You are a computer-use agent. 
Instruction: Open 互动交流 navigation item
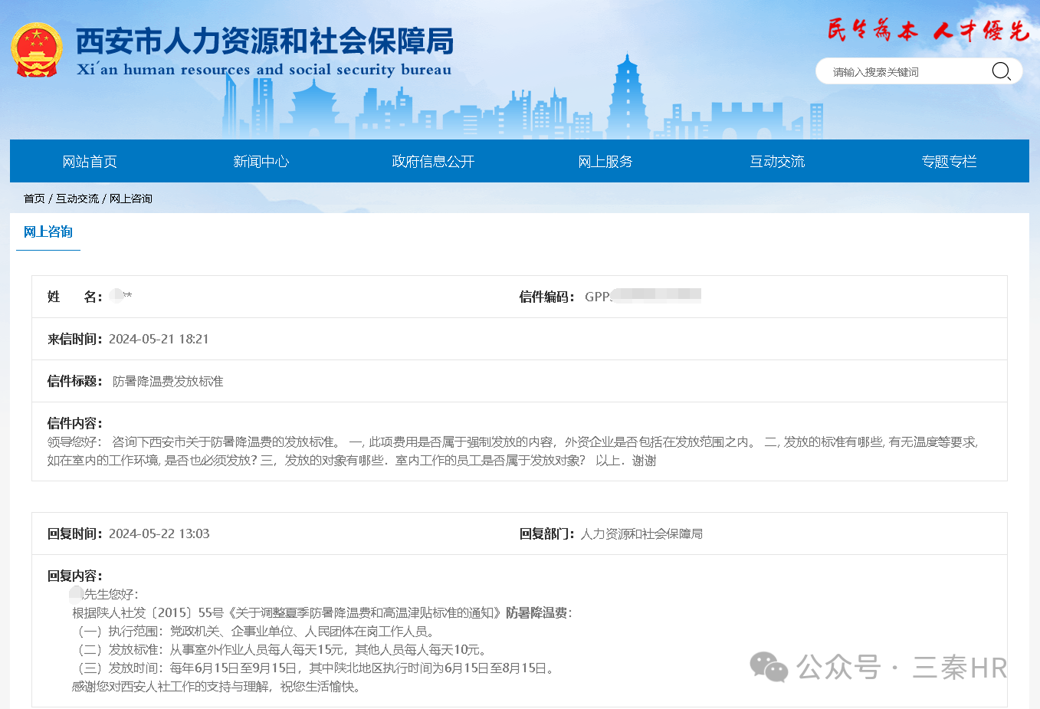click(777, 161)
